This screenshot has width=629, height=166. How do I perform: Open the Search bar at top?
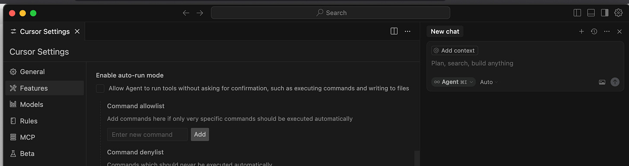pyautogui.click(x=330, y=13)
